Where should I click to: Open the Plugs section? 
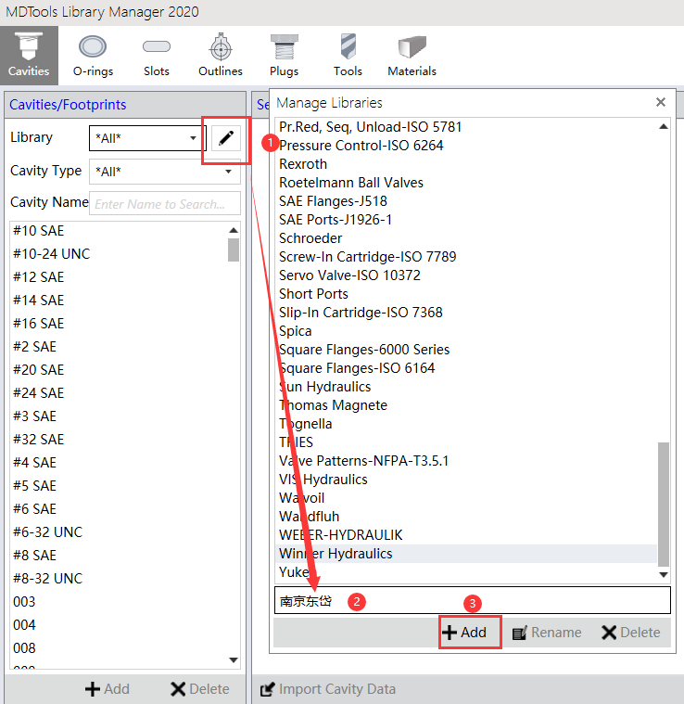click(284, 56)
